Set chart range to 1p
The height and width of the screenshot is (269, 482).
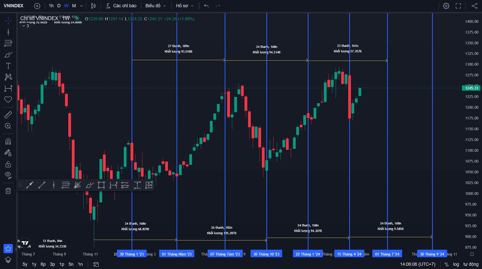pyautogui.click(x=62, y=264)
